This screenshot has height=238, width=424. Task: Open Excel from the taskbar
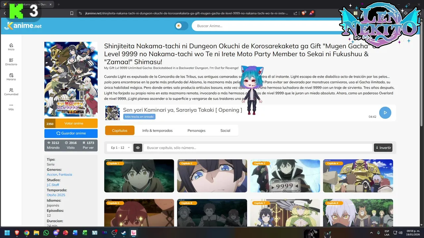85,233
